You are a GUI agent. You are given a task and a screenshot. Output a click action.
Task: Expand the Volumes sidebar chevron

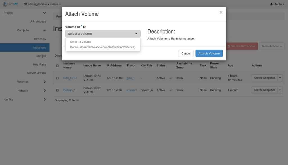(x=44, y=82)
